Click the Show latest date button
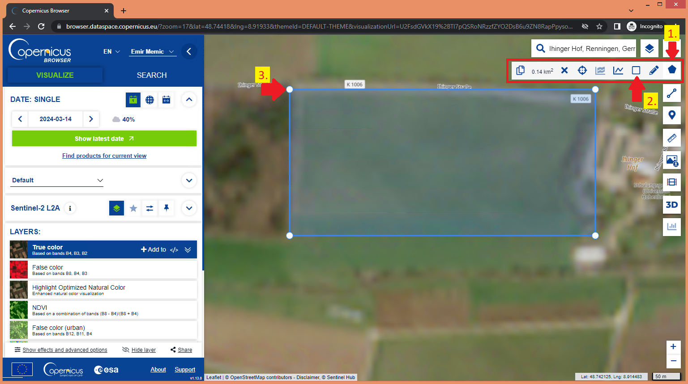The height and width of the screenshot is (384, 688). coord(104,139)
